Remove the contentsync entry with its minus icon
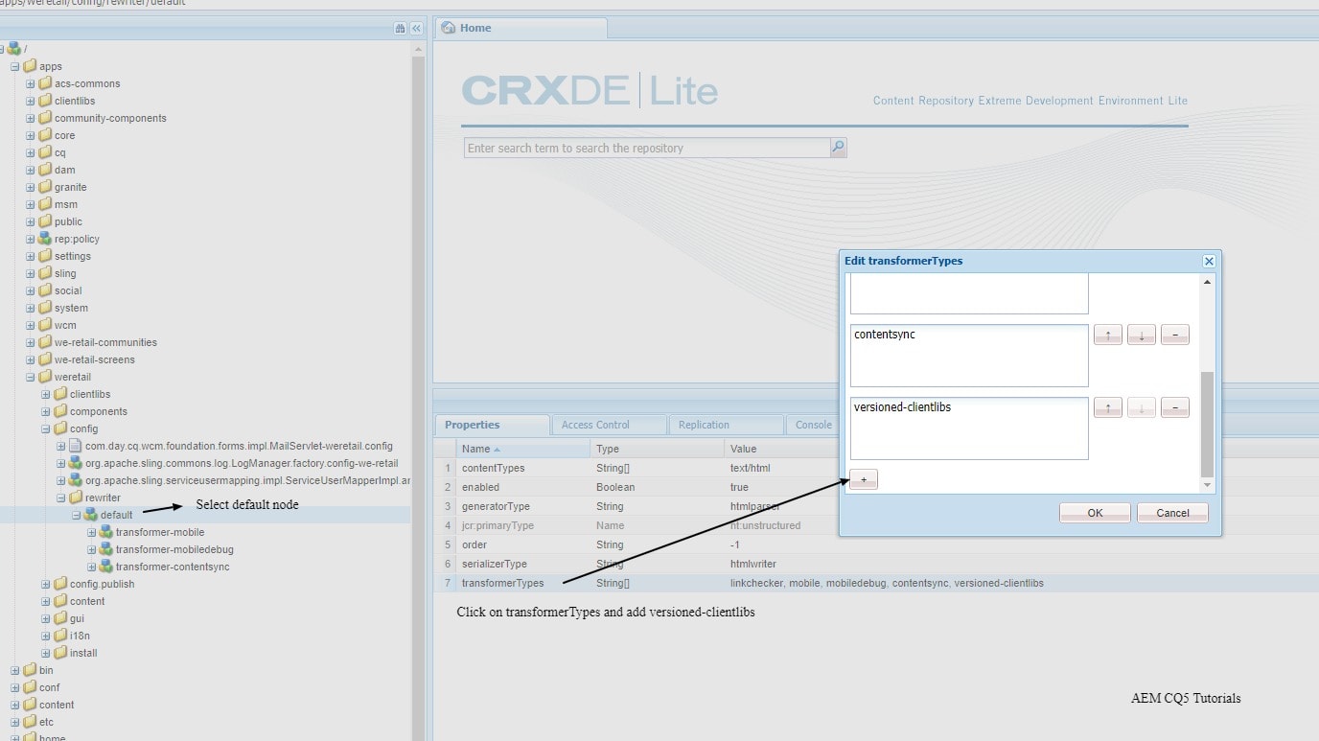 pos(1174,334)
